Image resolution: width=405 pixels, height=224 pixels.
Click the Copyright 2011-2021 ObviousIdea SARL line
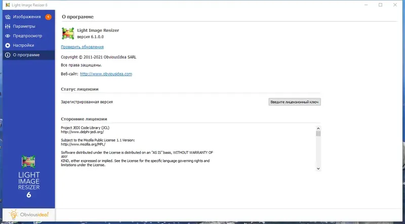point(98,57)
